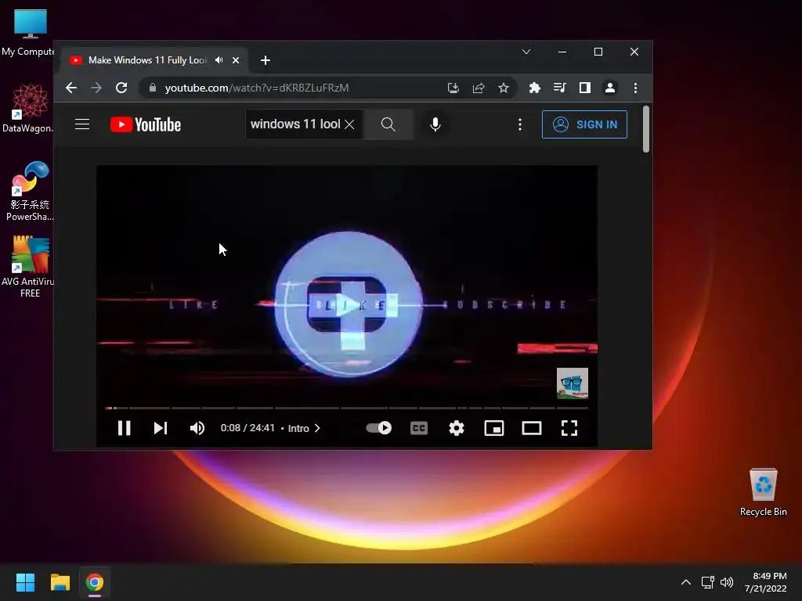Skip to the next video
This screenshot has height=601, width=802.
(x=161, y=428)
